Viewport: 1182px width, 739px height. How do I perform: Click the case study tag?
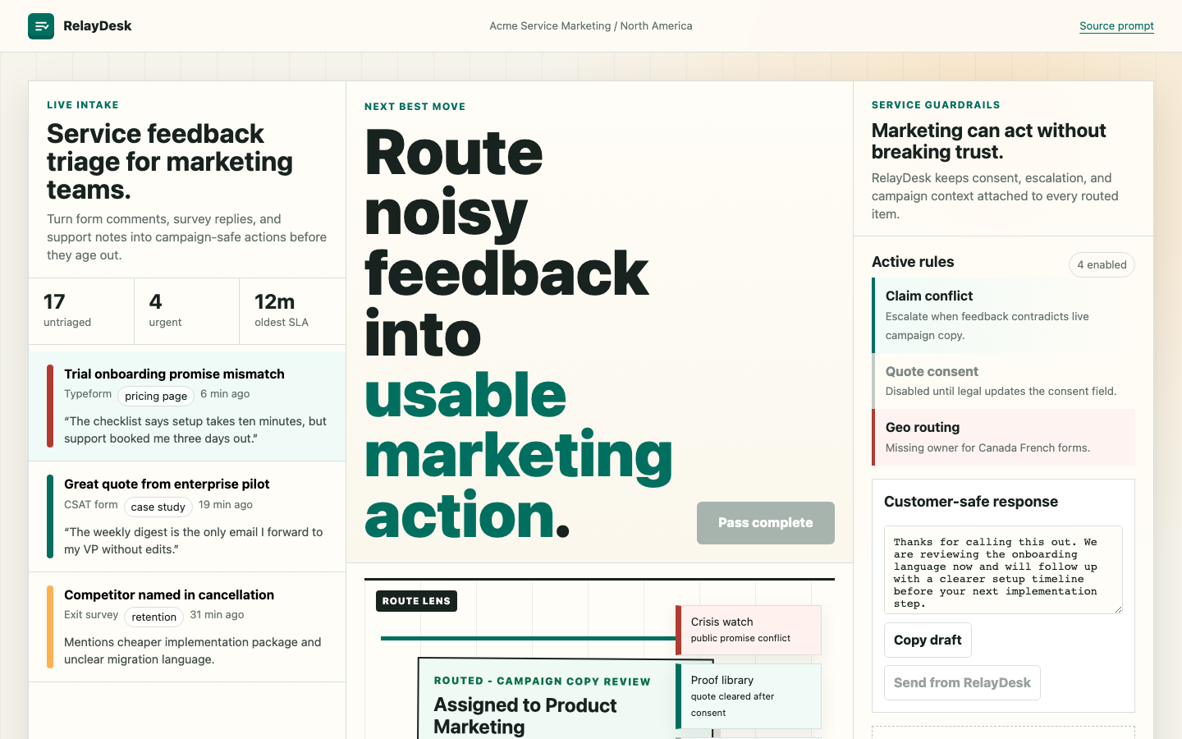tap(158, 507)
